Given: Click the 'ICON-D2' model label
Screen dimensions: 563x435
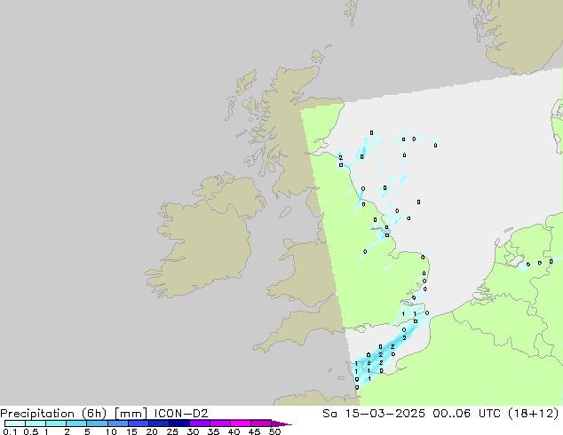Looking at the screenshot, I should pyautogui.click(x=181, y=413).
